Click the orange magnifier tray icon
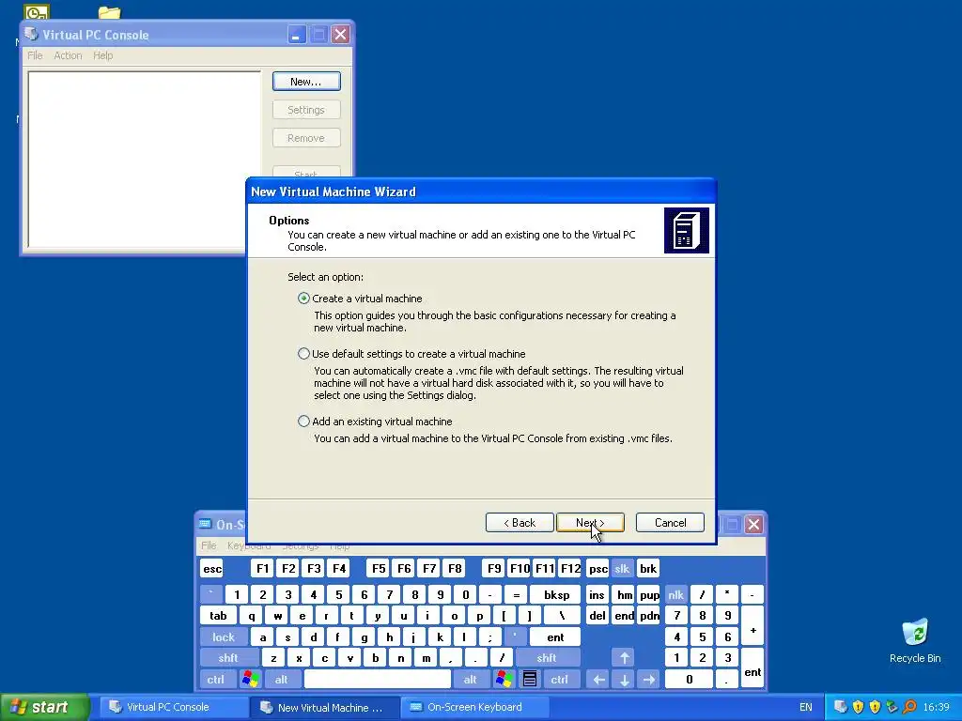This screenshot has width=962, height=721. pos(909,707)
